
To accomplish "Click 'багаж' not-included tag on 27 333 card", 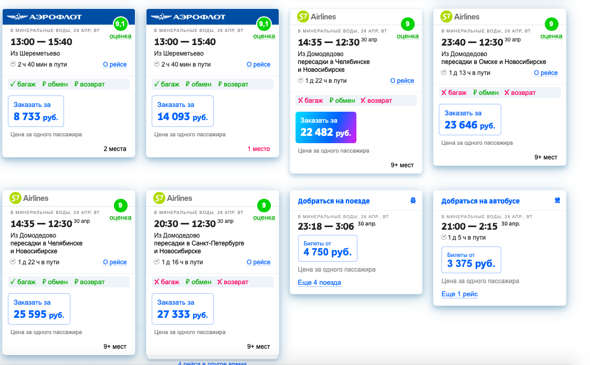I will 167,282.
